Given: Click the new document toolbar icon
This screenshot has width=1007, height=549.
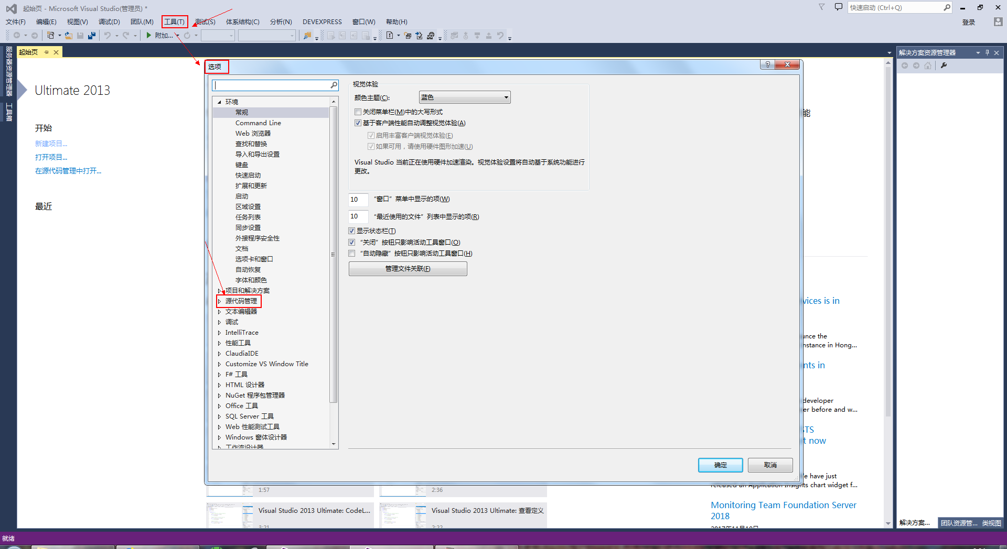Looking at the screenshot, I should [x=390, y=36].
